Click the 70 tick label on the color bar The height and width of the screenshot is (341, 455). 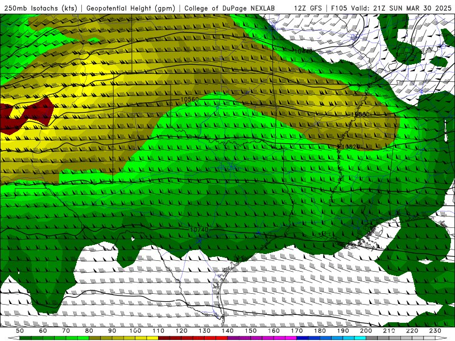click(66, 331)
